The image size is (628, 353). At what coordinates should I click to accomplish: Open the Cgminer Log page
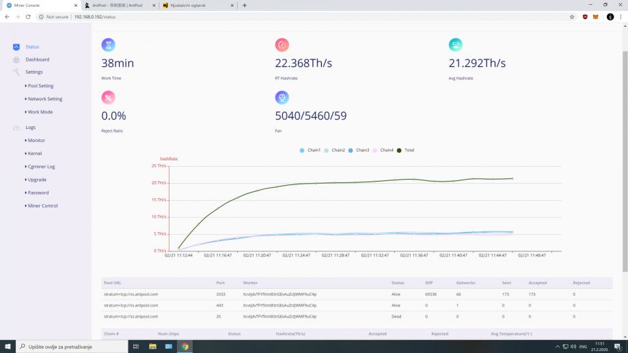point(41,167)
